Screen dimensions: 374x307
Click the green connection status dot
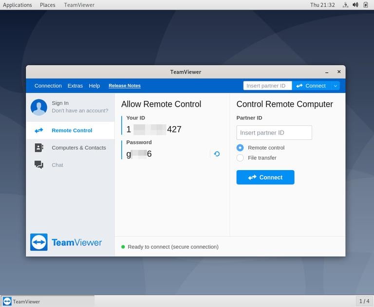(x=123, y=247)
